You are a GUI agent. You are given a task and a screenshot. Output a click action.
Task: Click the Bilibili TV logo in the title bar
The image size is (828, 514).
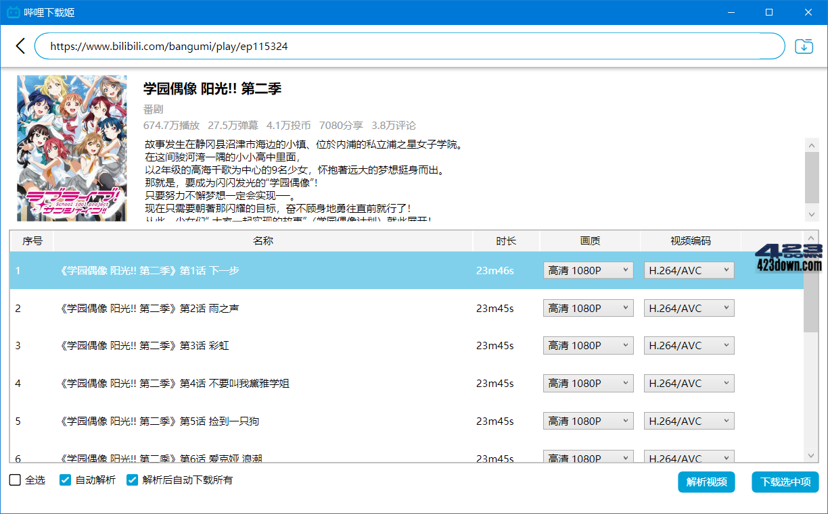pos(12,11)
